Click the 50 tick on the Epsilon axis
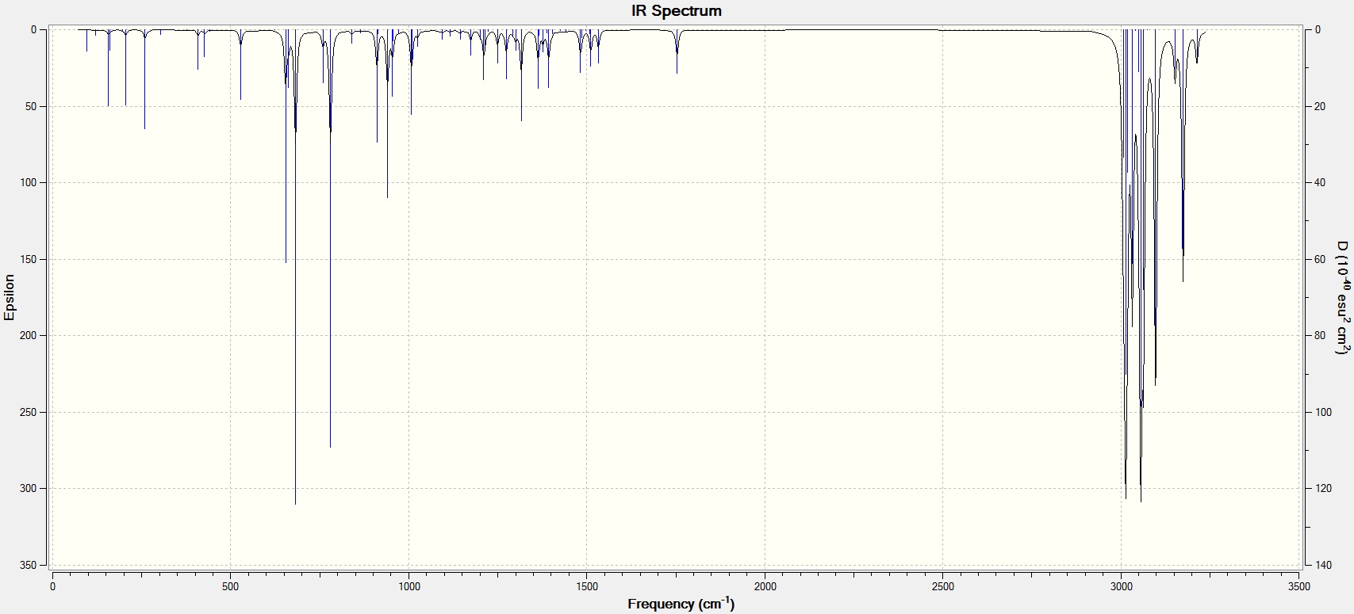 [x=30, y=106]
